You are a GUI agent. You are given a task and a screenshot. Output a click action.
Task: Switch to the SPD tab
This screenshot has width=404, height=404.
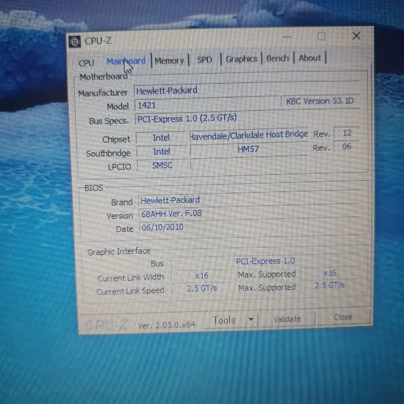click(x=204, y=60)
